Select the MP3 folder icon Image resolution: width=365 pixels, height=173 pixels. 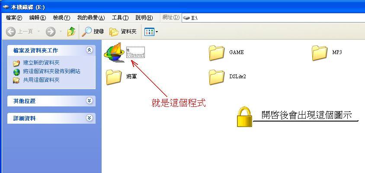319,53
